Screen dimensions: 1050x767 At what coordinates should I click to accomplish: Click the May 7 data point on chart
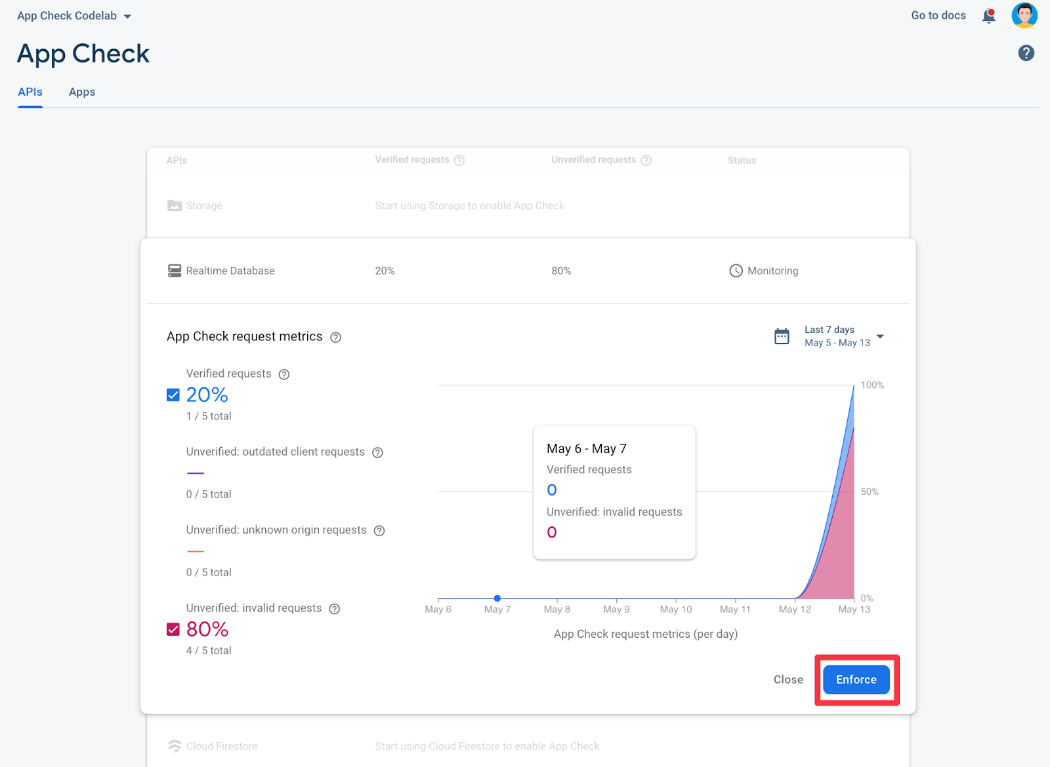point(497,598)
